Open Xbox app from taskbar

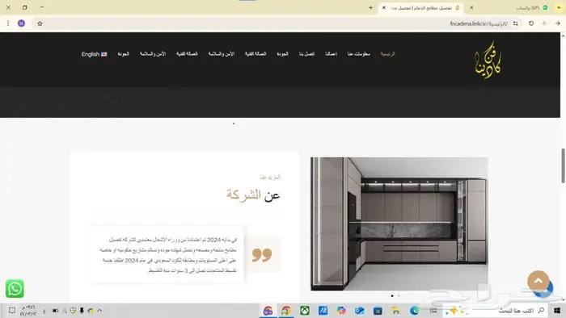(x=305, y=311)
